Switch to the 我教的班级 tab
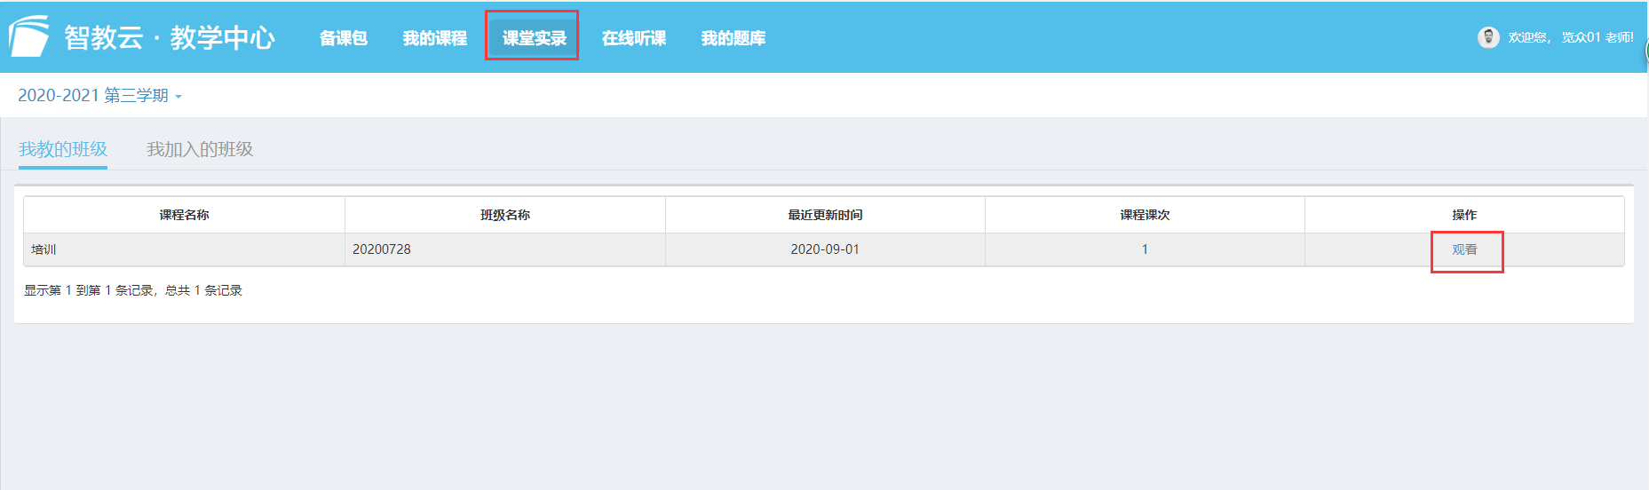 point(63,149)
